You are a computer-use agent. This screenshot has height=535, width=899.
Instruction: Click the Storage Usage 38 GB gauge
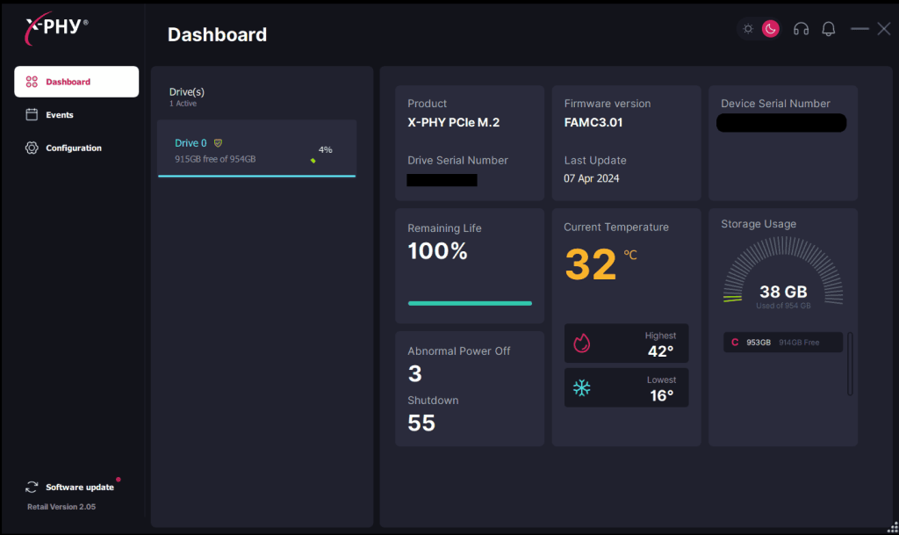click(x=782, y=283)
